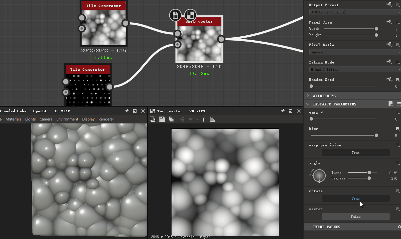
Task: Open the info document icon above Warp vector node
Action: [x=175, y=15]
